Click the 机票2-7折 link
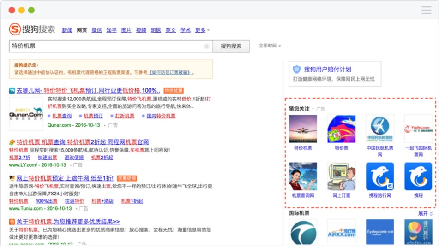 click(x=19, y=158)
